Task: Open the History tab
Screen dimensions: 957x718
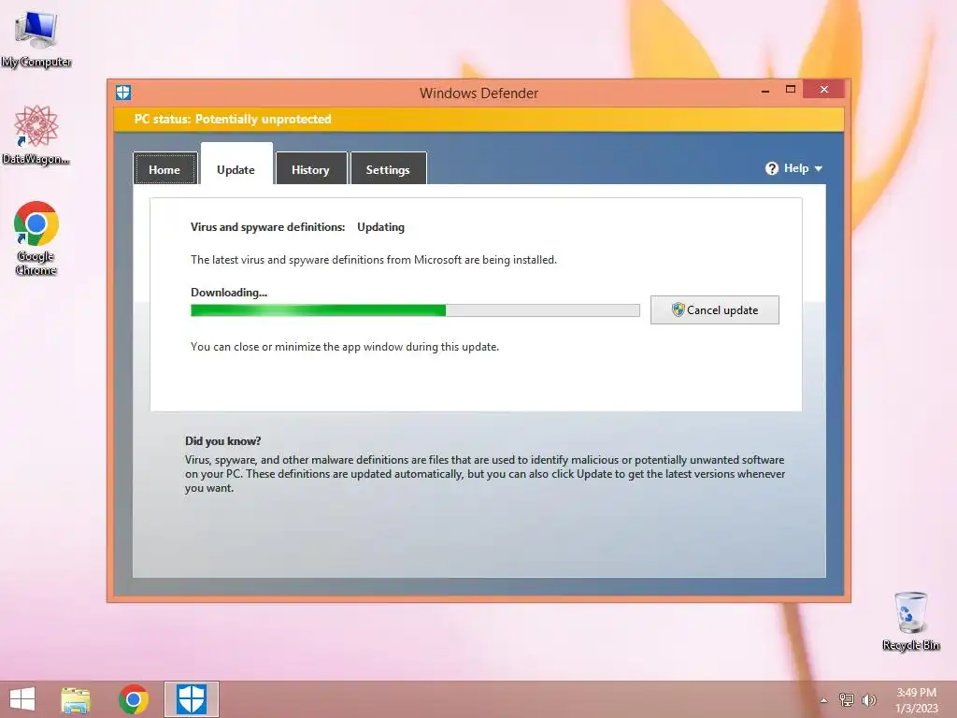Action: (310, 169)
